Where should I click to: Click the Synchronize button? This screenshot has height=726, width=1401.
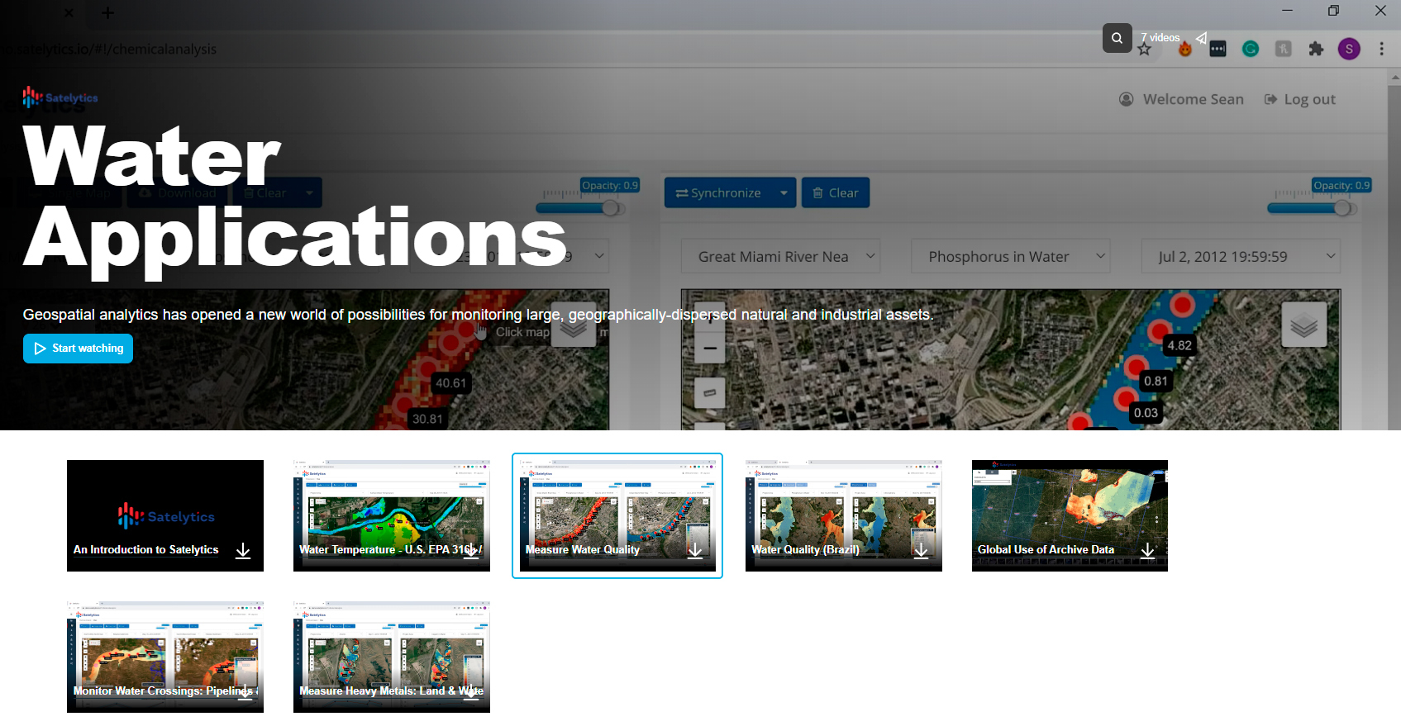tap(718, 192)
